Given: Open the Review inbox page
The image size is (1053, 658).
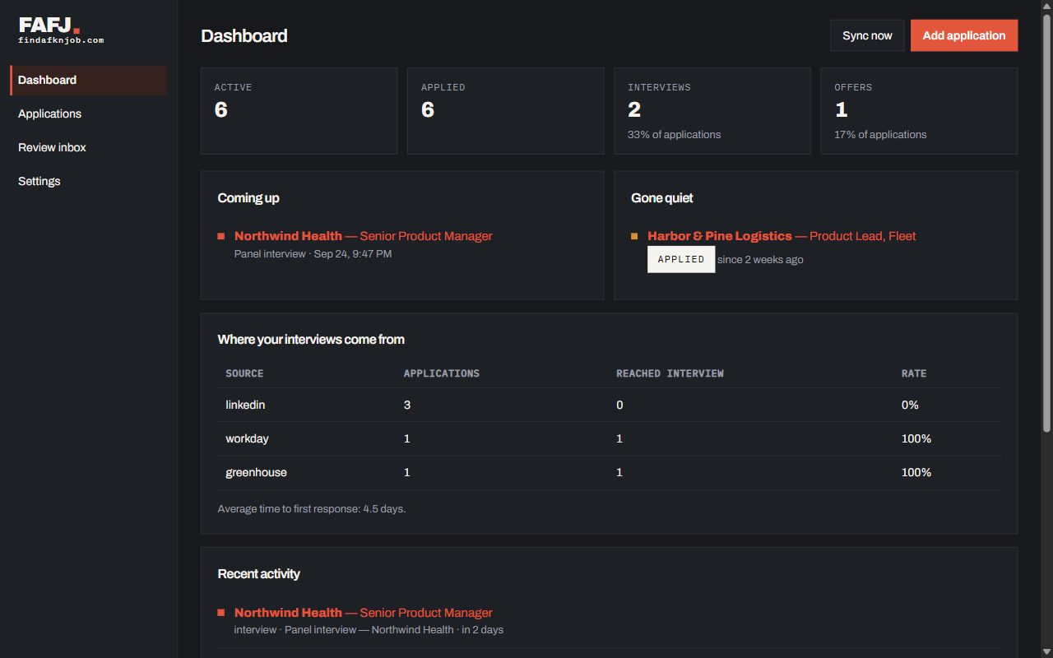Looking at the screenshot, I should [89, 147].
